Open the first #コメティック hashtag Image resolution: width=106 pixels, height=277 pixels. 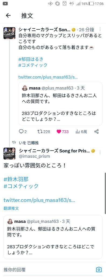pyautogui.click(x=33, y=65)
